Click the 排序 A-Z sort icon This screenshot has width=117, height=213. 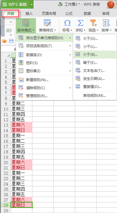click(x=107, y=23)
